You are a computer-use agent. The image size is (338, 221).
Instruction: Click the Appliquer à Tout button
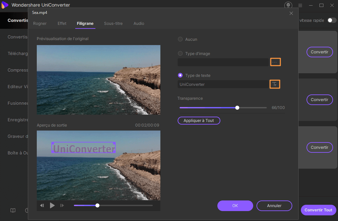click(199, 121)
